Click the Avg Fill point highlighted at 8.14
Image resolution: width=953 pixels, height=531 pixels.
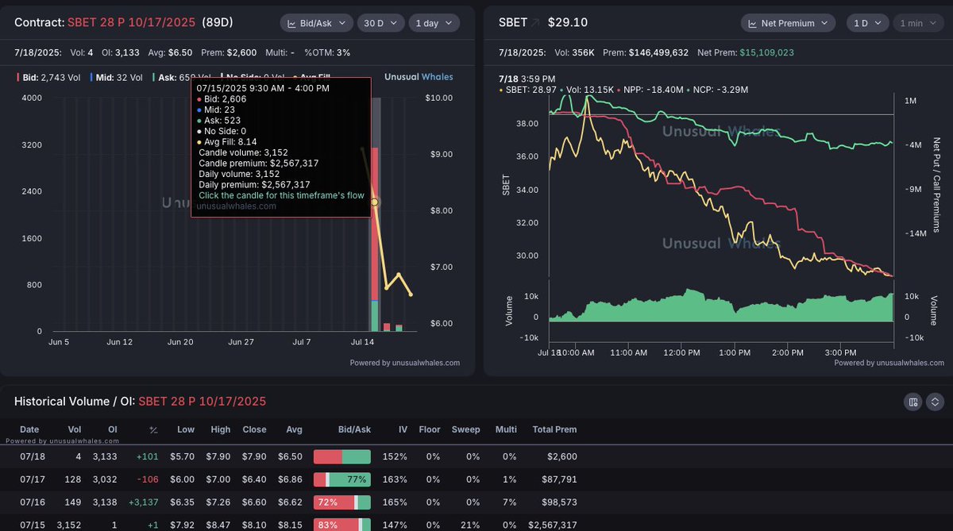pyautogui.click(x=375, y=202)
